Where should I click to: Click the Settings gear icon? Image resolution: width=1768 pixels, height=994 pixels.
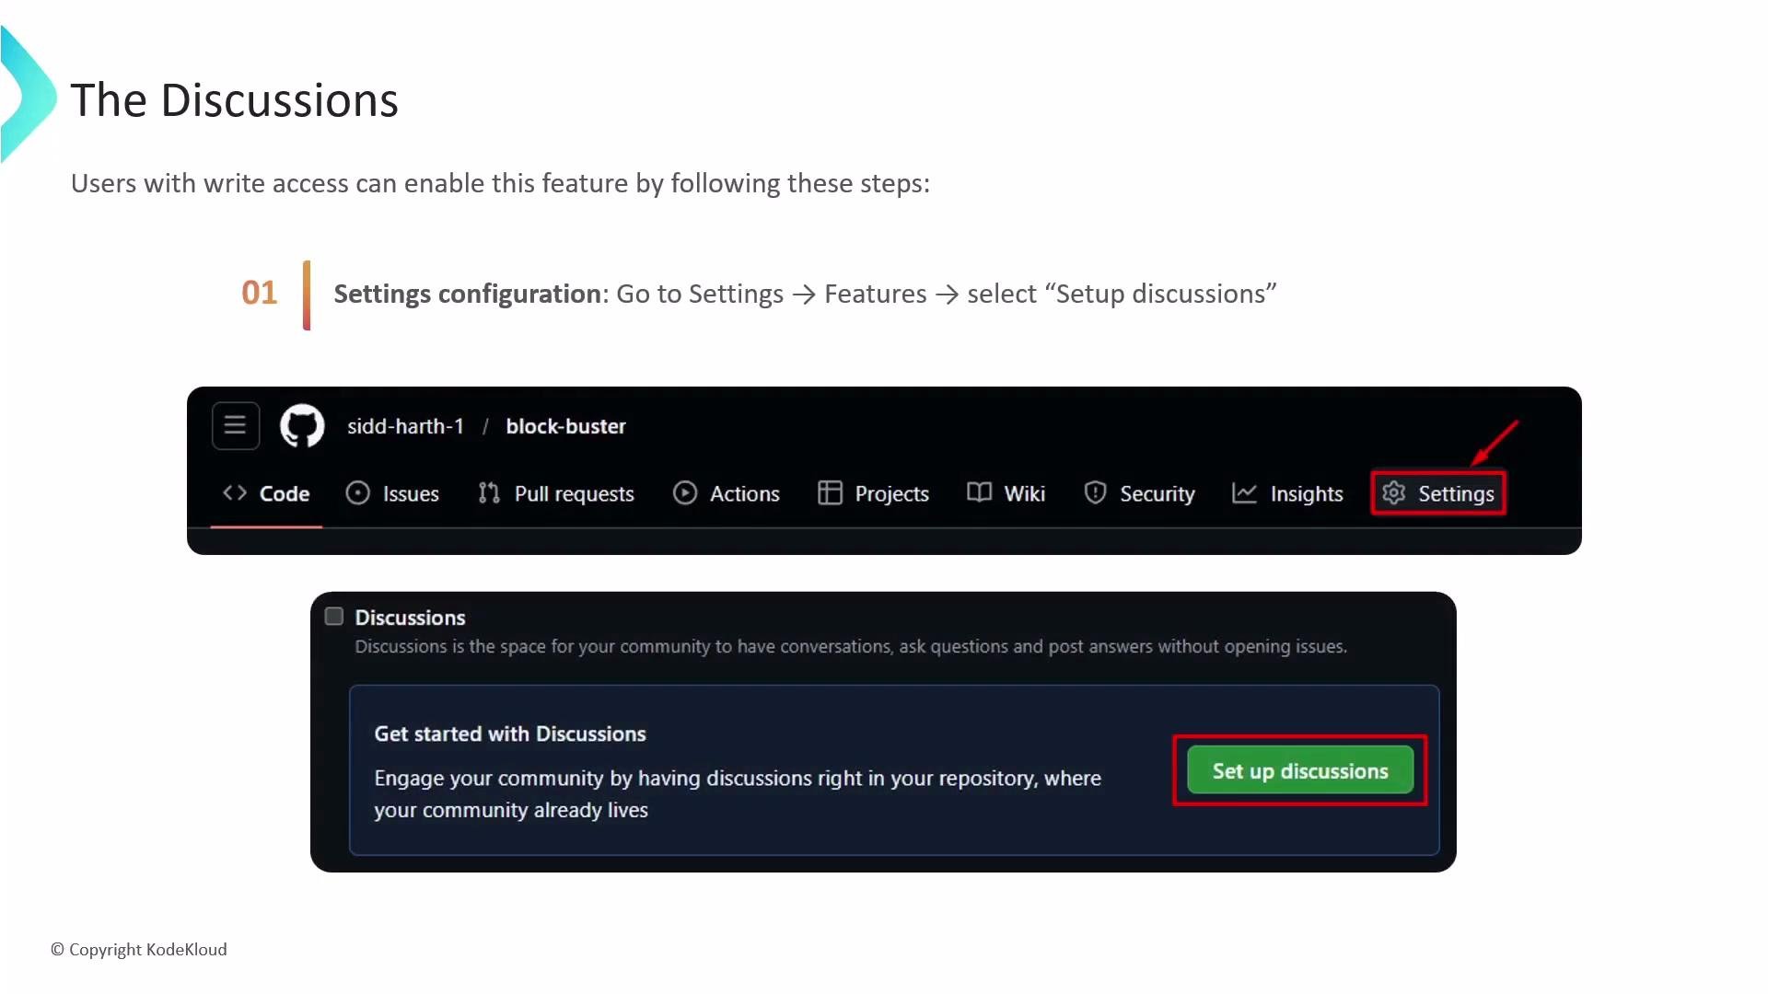[1394, 493]
